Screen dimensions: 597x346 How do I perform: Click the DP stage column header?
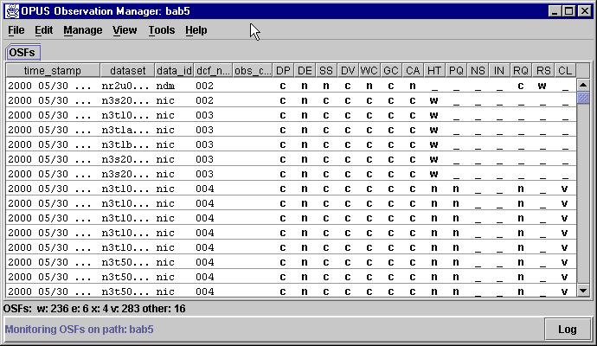[x=283, y=70]
